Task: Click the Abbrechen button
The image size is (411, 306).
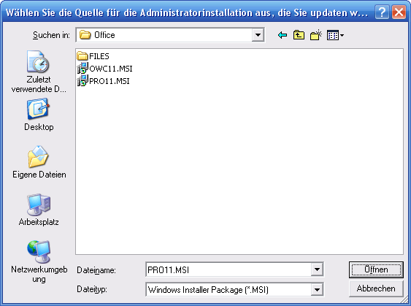Action: click(376, 288)
